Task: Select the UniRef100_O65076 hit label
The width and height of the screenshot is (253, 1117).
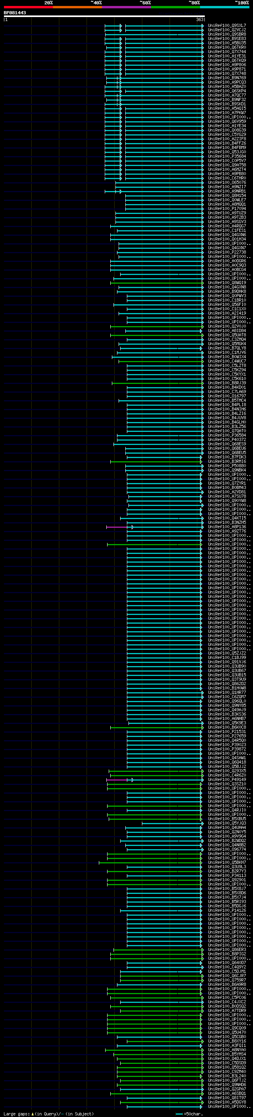Action: click(227, 183)
